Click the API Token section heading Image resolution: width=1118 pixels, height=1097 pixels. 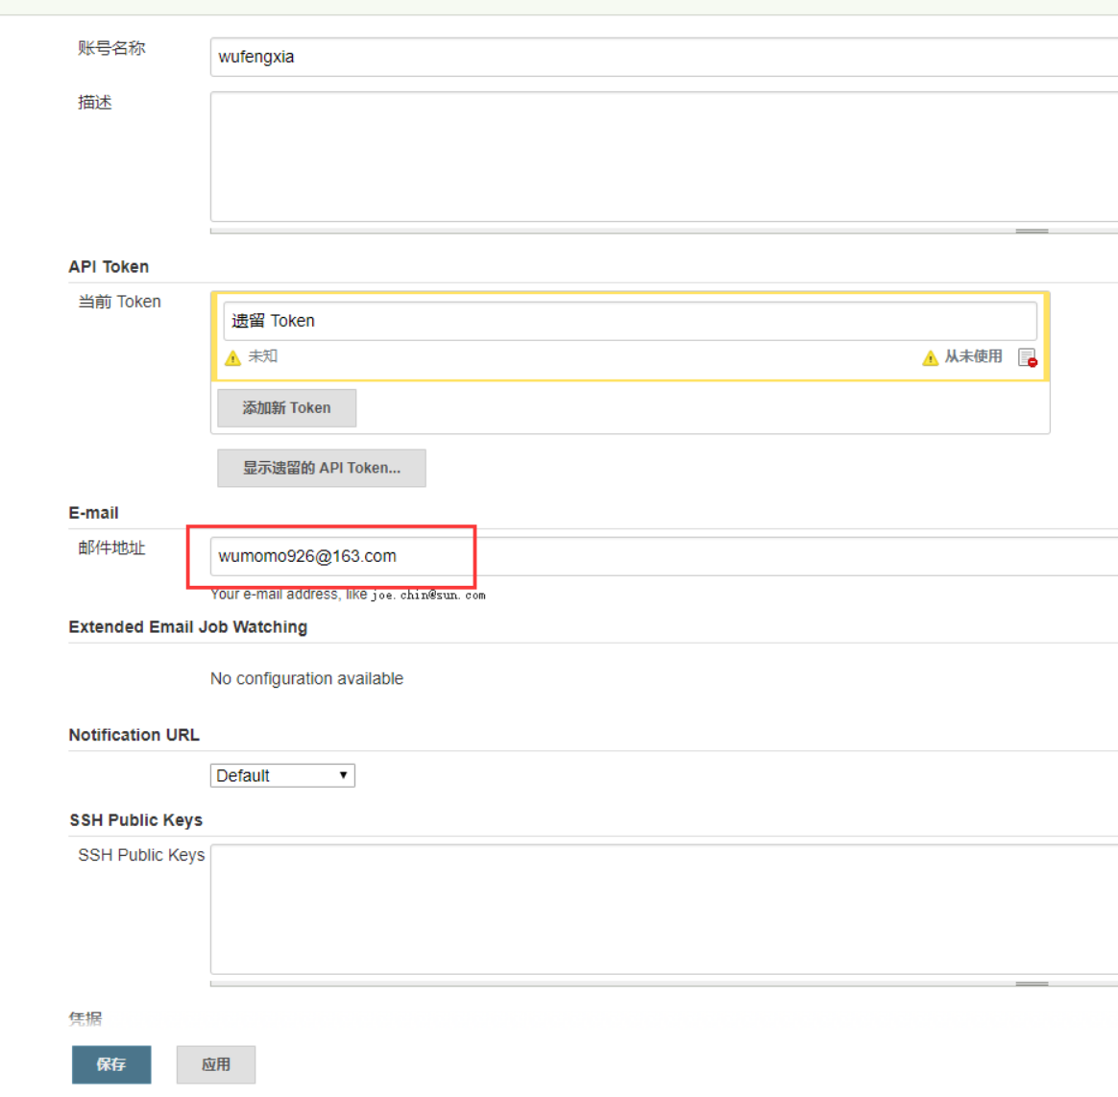pos(109,267)
